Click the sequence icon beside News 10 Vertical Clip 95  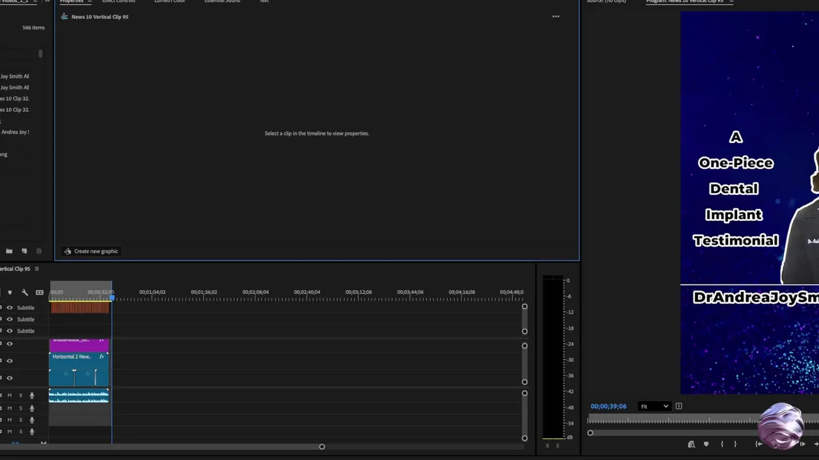click(x=64, y=17)
